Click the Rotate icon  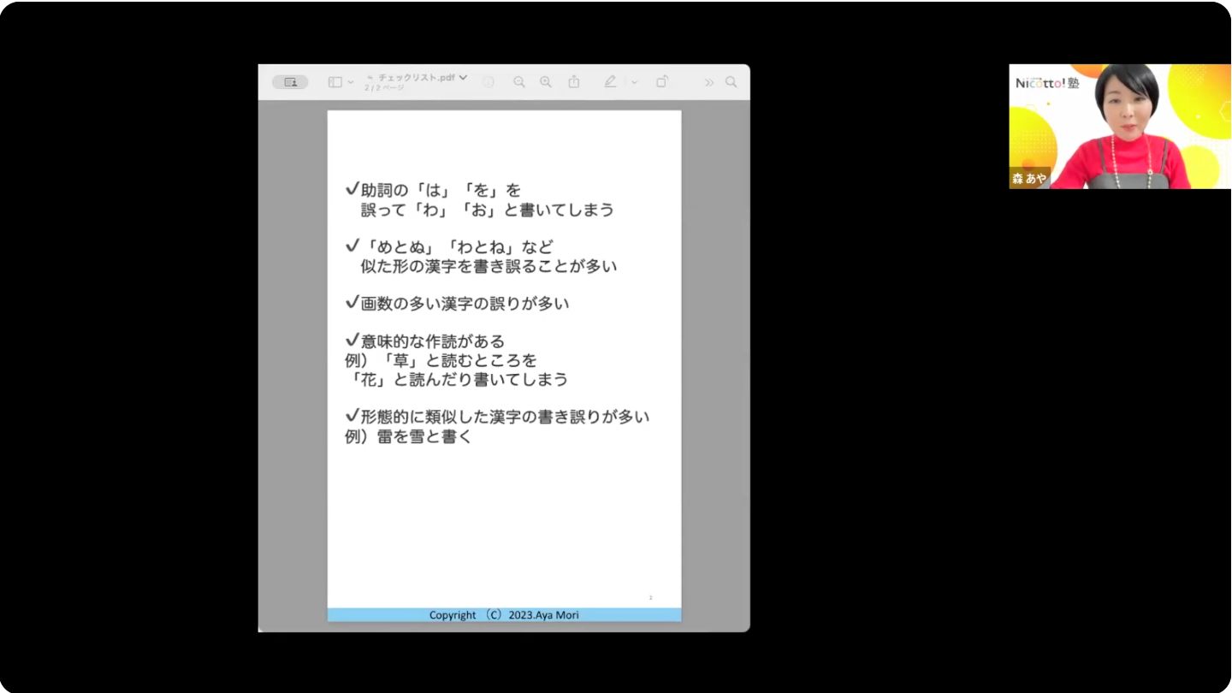(662, 81)
